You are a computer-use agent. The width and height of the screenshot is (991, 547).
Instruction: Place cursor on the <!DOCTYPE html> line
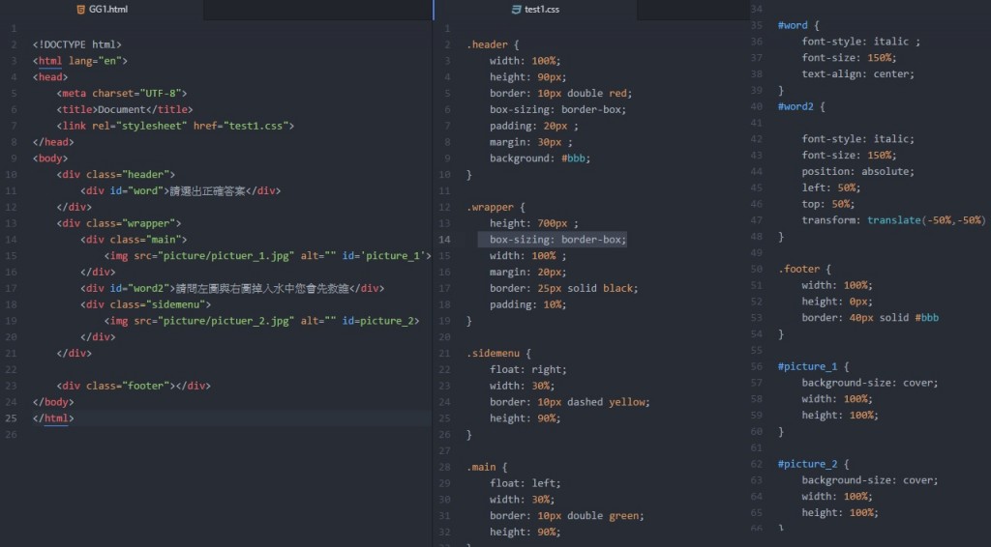tap(77, 44)
